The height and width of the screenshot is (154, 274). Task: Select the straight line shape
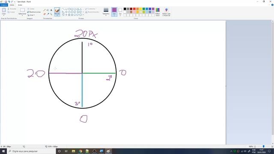[63, 9]
